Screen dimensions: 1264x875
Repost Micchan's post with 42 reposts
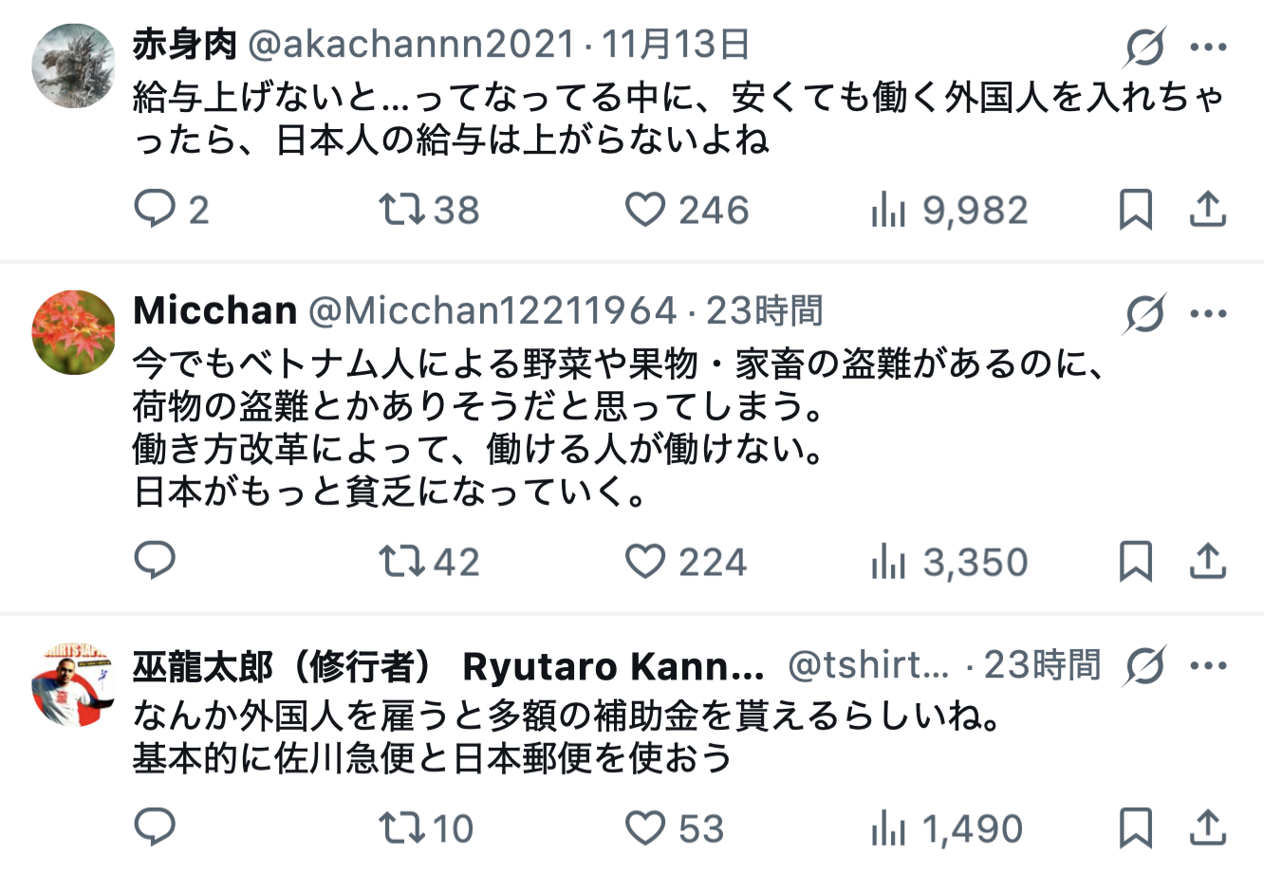pyautogui.click(x=402, y=561)
